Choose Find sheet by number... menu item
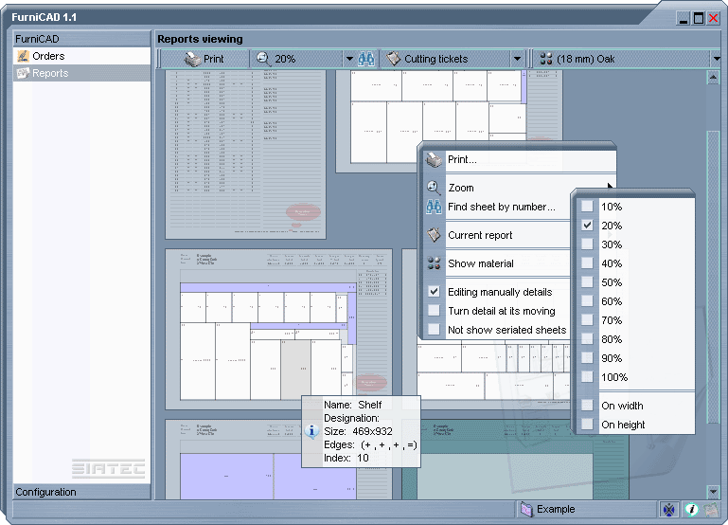The height and width of the screenshot is (525, 728). click(x=501, y=207)
